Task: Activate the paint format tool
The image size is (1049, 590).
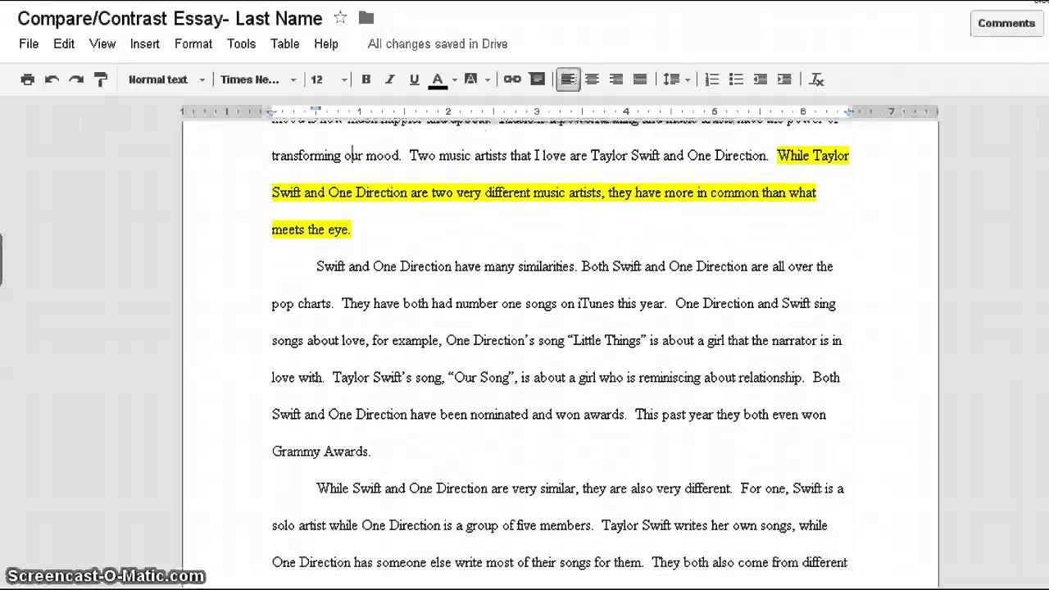Action: pyautogui.click(x=101, y=79)
